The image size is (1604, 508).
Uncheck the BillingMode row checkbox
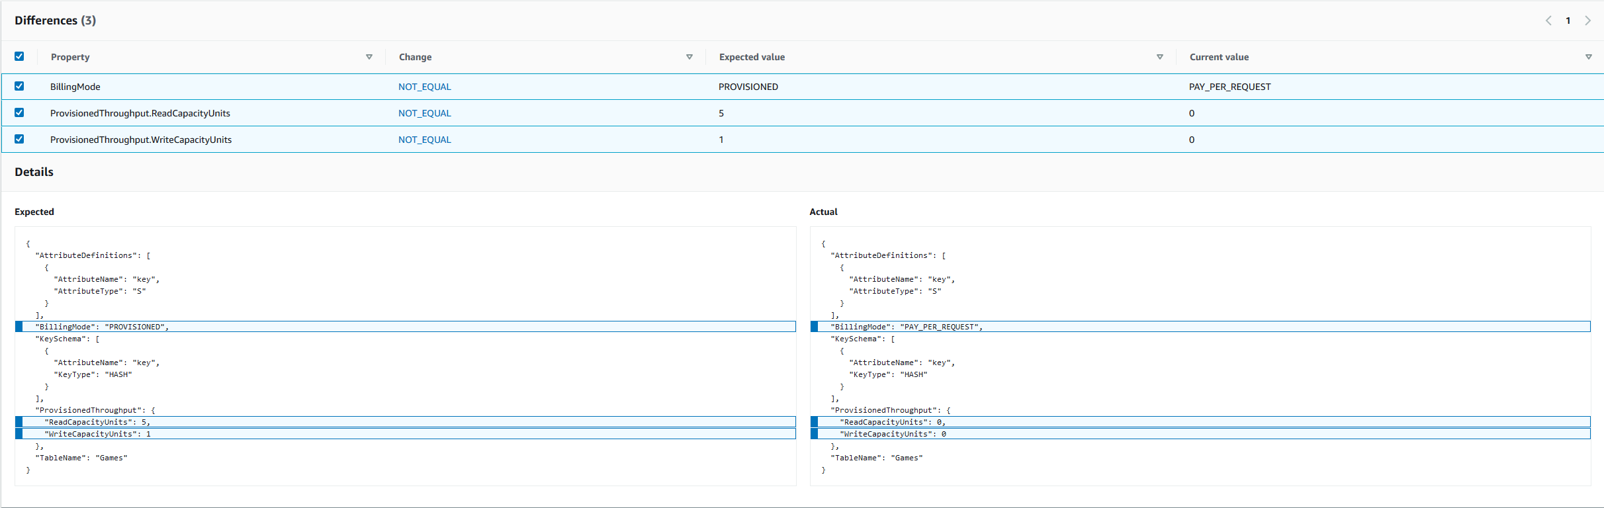19,86
